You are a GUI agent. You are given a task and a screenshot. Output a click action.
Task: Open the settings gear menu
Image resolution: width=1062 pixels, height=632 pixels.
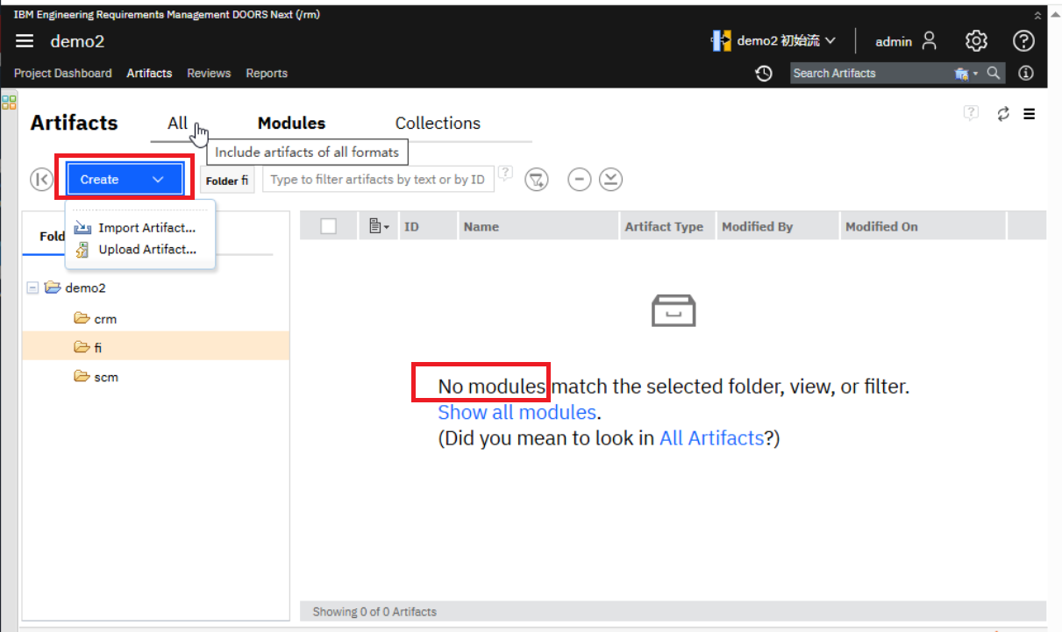[x=976, y=41]
